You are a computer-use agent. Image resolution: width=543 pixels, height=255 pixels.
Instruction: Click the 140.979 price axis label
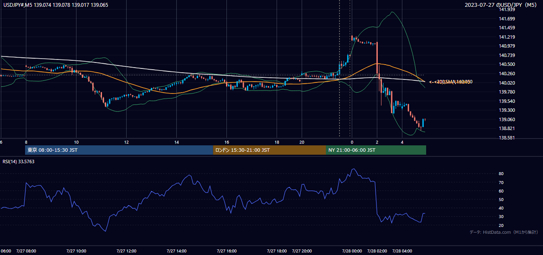pyautogui.click(x=507, y=46)
